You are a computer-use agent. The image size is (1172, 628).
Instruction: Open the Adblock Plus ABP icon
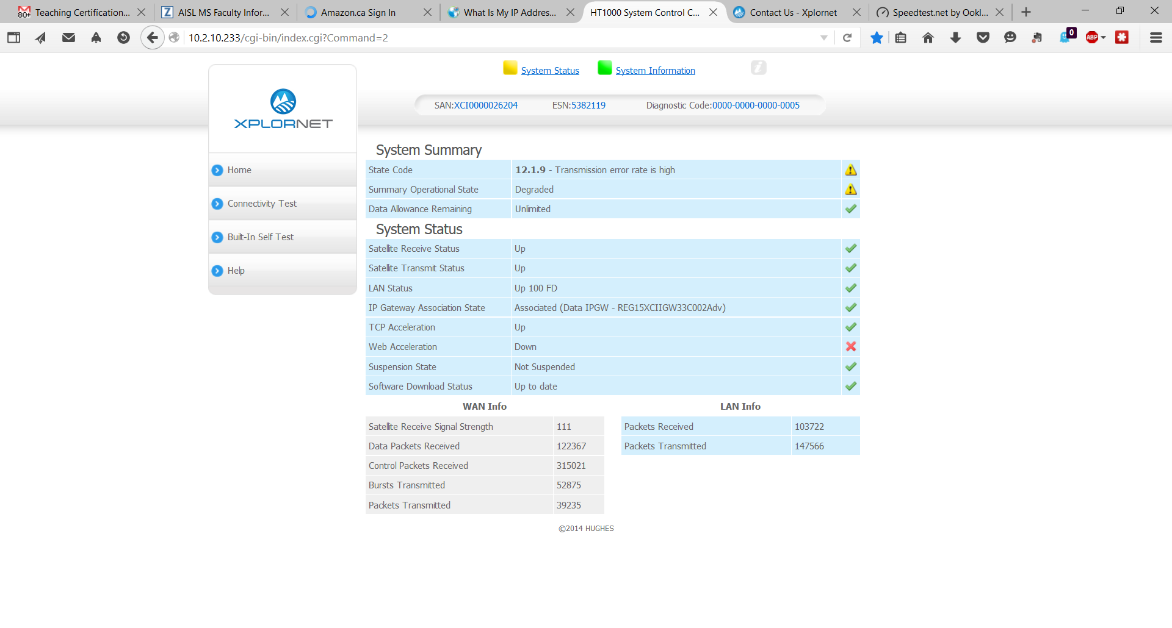tap(1092, 38)
